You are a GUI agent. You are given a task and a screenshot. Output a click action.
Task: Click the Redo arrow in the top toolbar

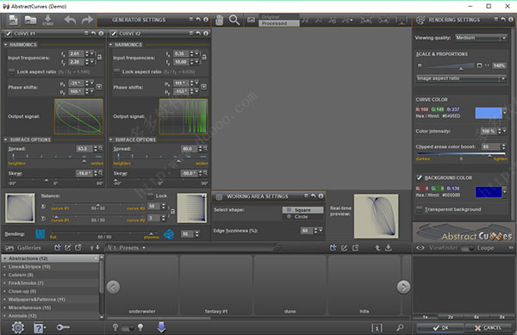pyautogui.click(x=87, y=20)
